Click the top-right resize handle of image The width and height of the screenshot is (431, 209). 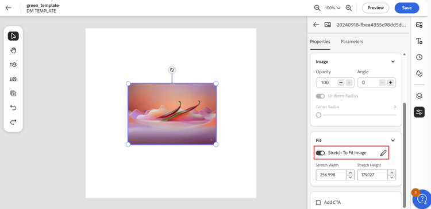coord(216,84)
